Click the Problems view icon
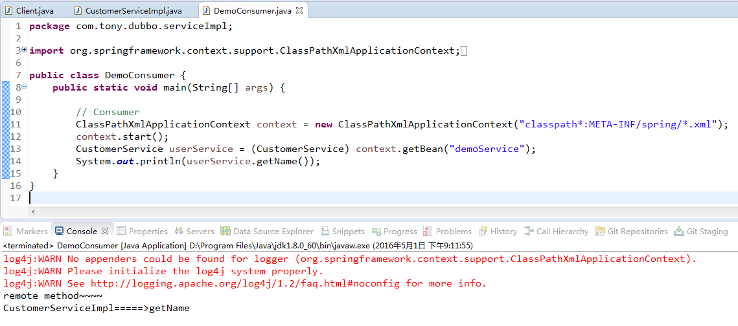The width and height of the screenshot is (738, 326). (x=428, y=231)
